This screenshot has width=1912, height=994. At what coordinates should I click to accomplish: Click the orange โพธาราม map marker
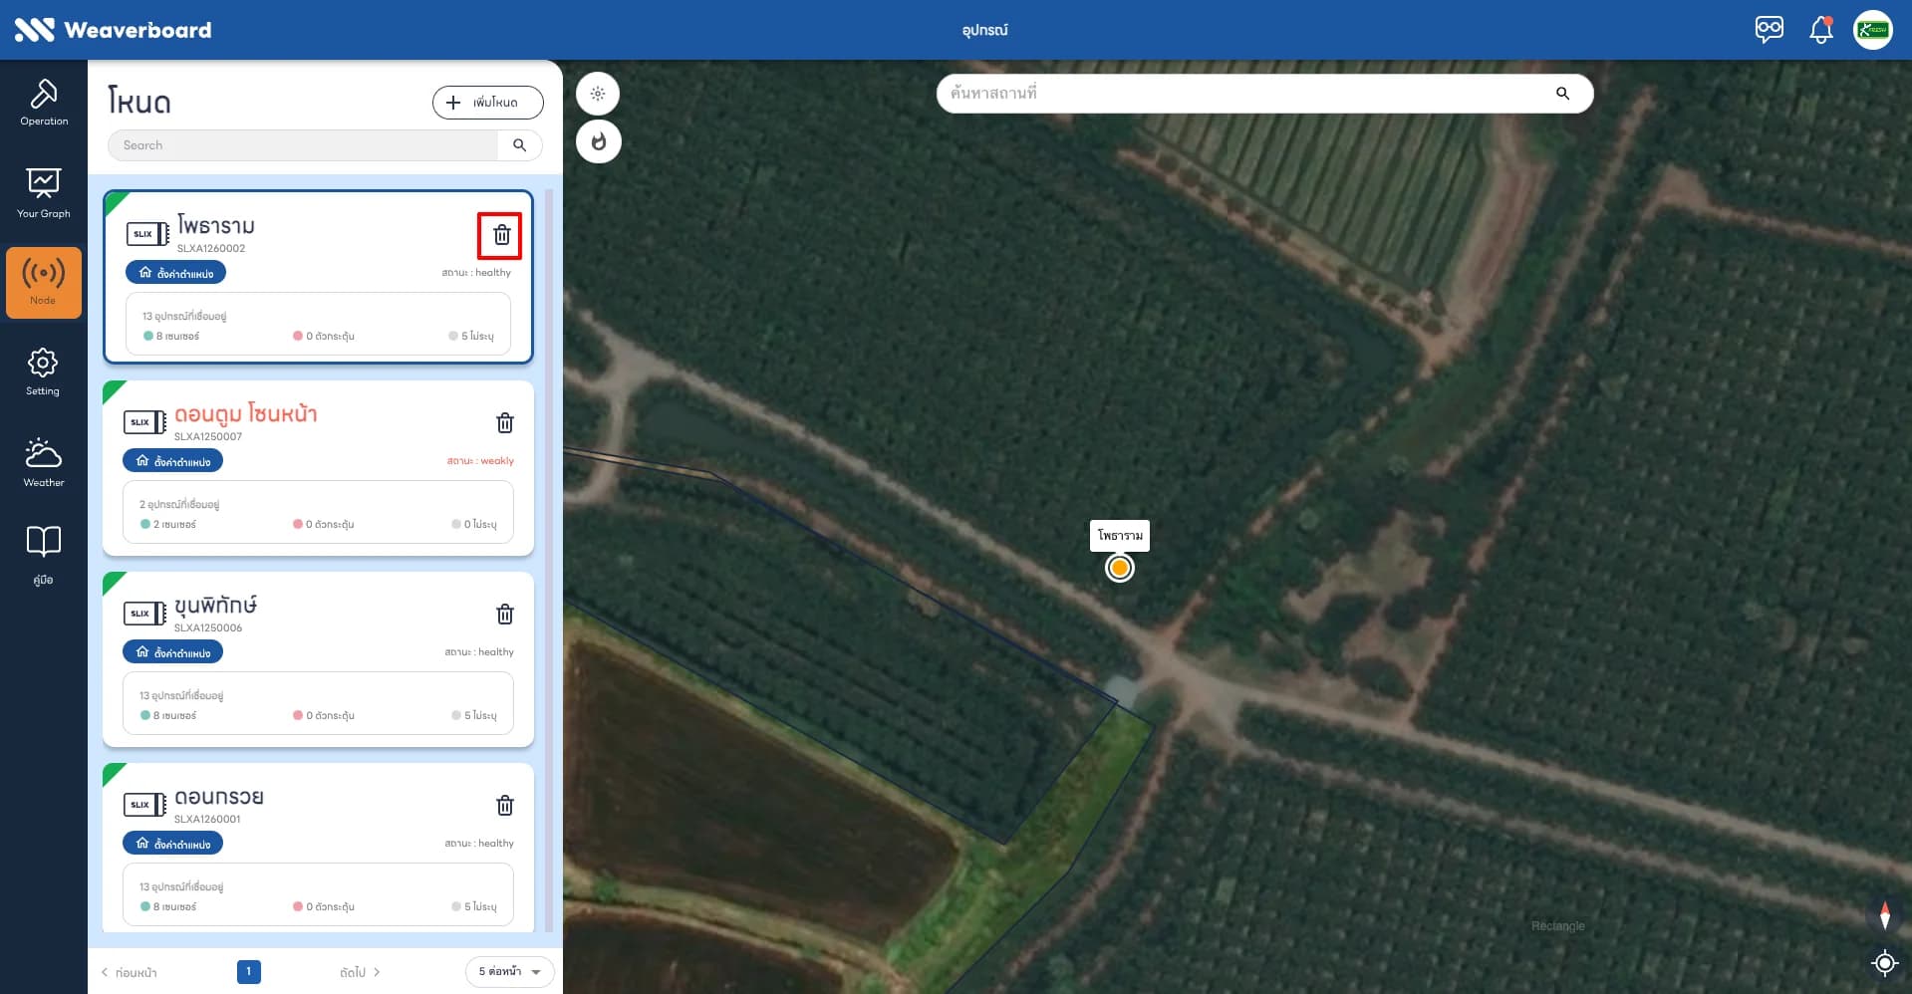coord(1120,568)
